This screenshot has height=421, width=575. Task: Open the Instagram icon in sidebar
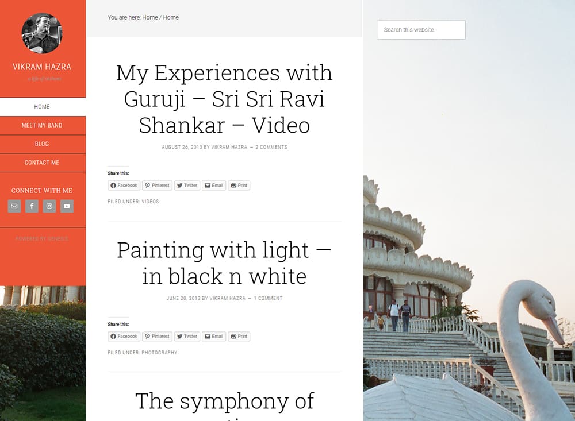click(49, 206)
